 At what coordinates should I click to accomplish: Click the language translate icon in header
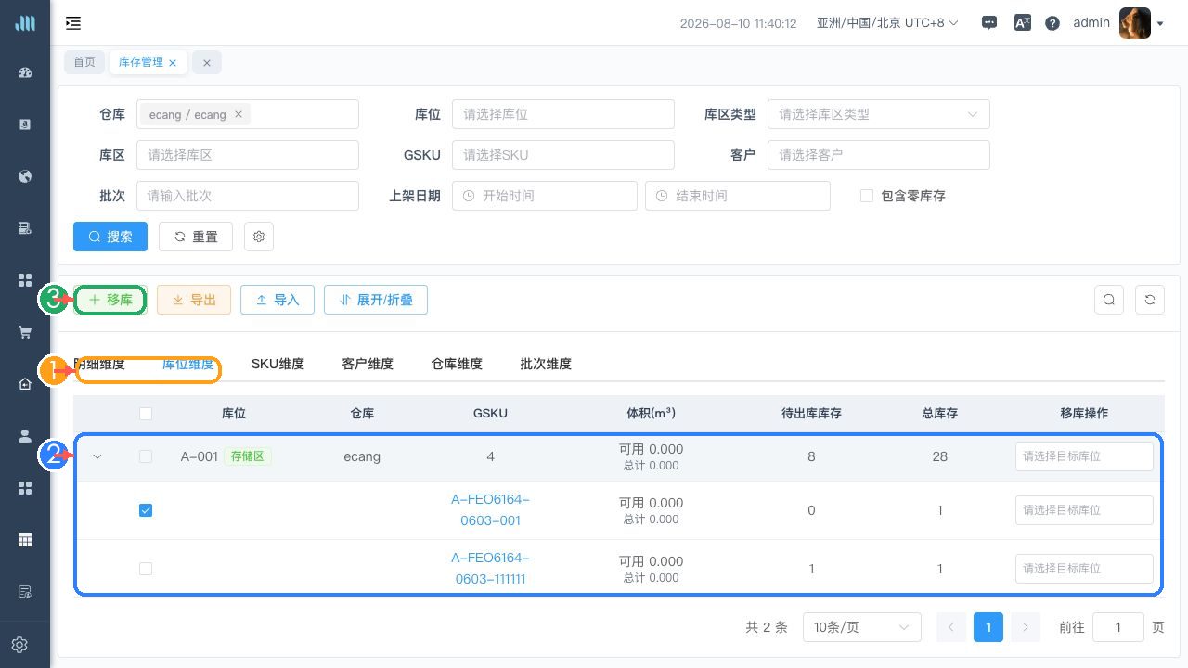pos(1022,23)
